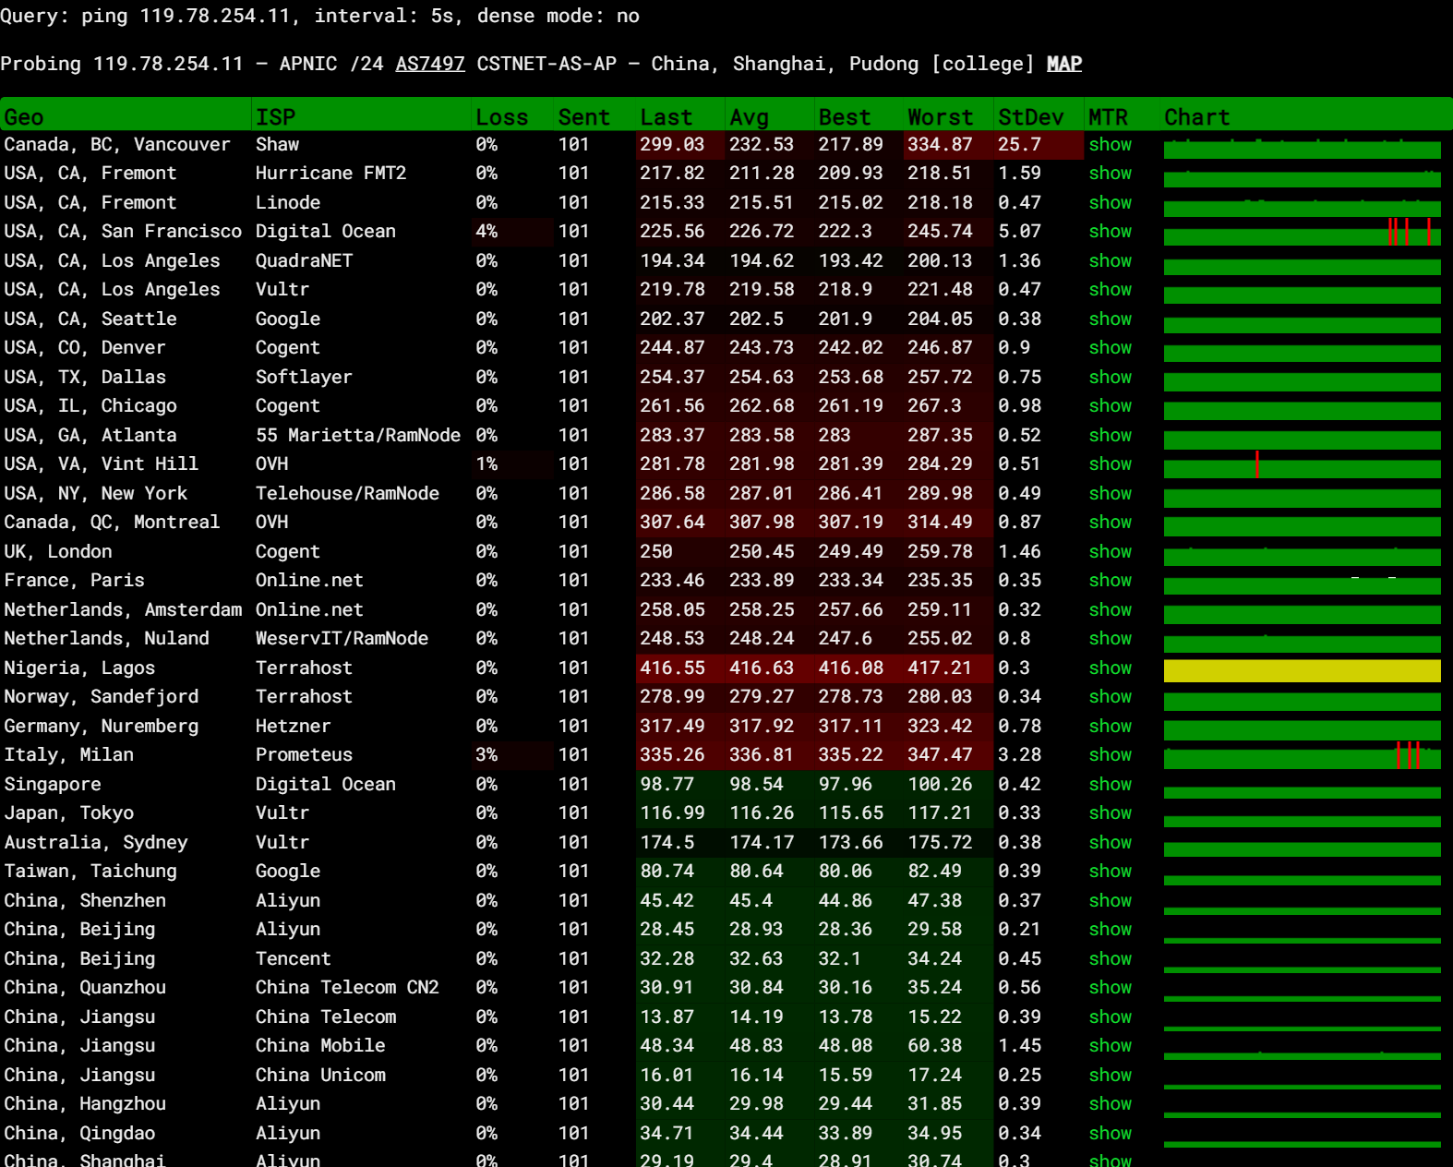Click the San Francisco latency chart

pos(1302,235)
